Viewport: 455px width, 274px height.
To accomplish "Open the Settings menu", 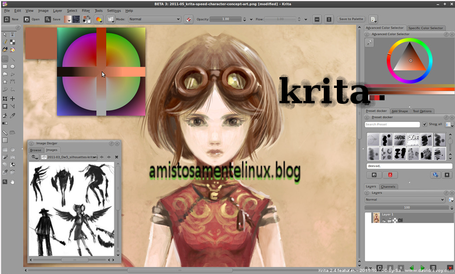I will pos(114,11).
